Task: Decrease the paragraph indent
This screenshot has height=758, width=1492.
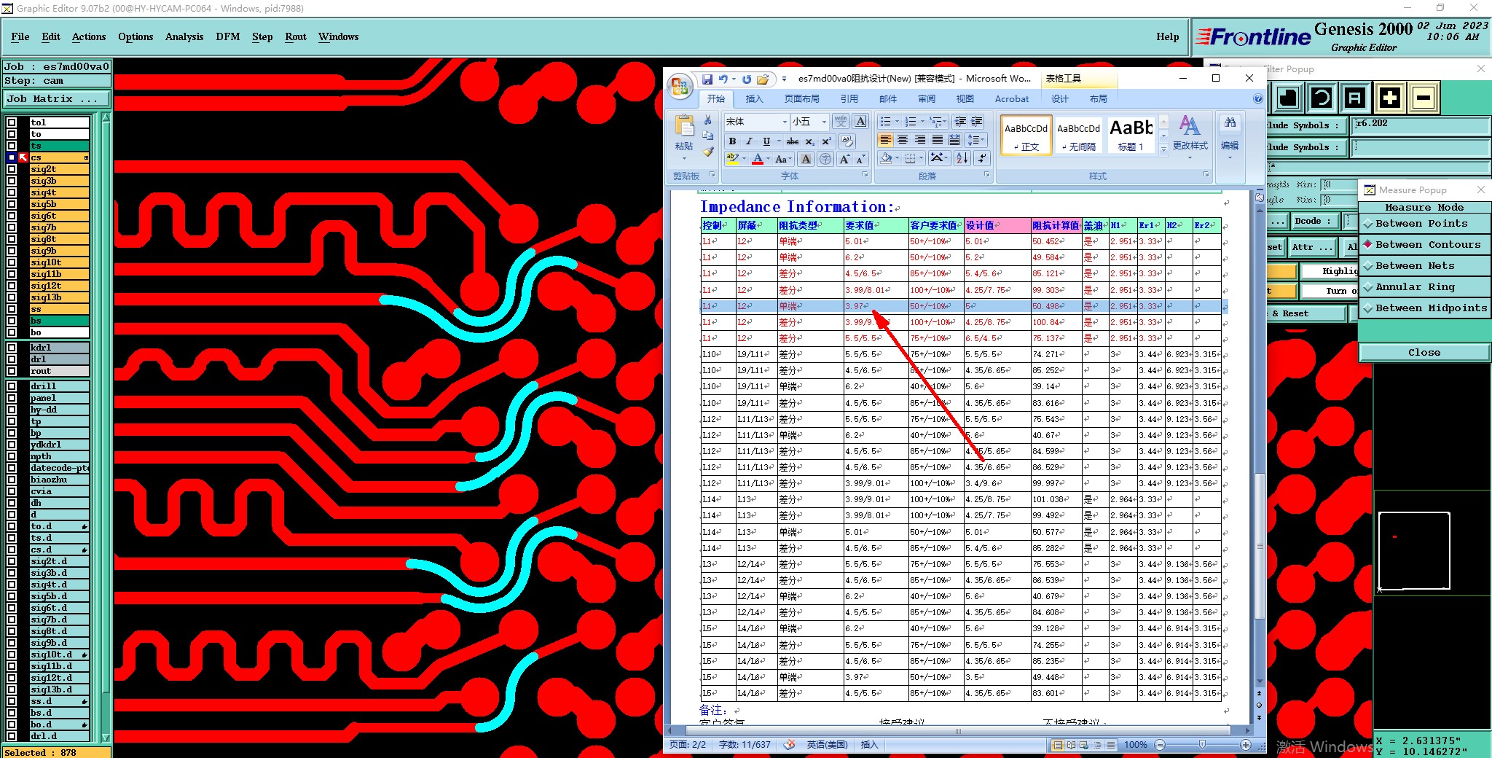Action: pos(961,122)
